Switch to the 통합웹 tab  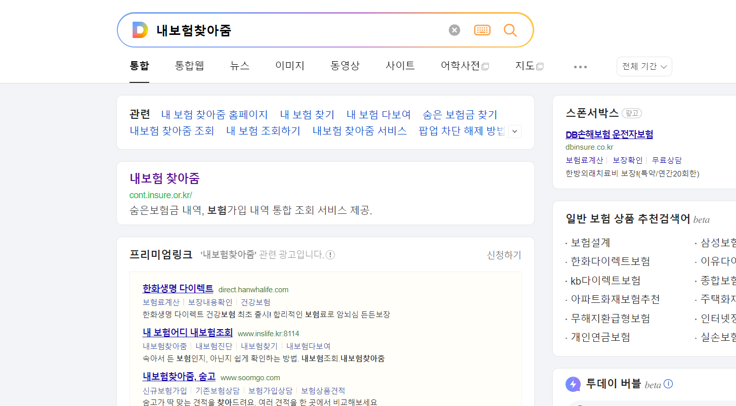click(190, 66)
